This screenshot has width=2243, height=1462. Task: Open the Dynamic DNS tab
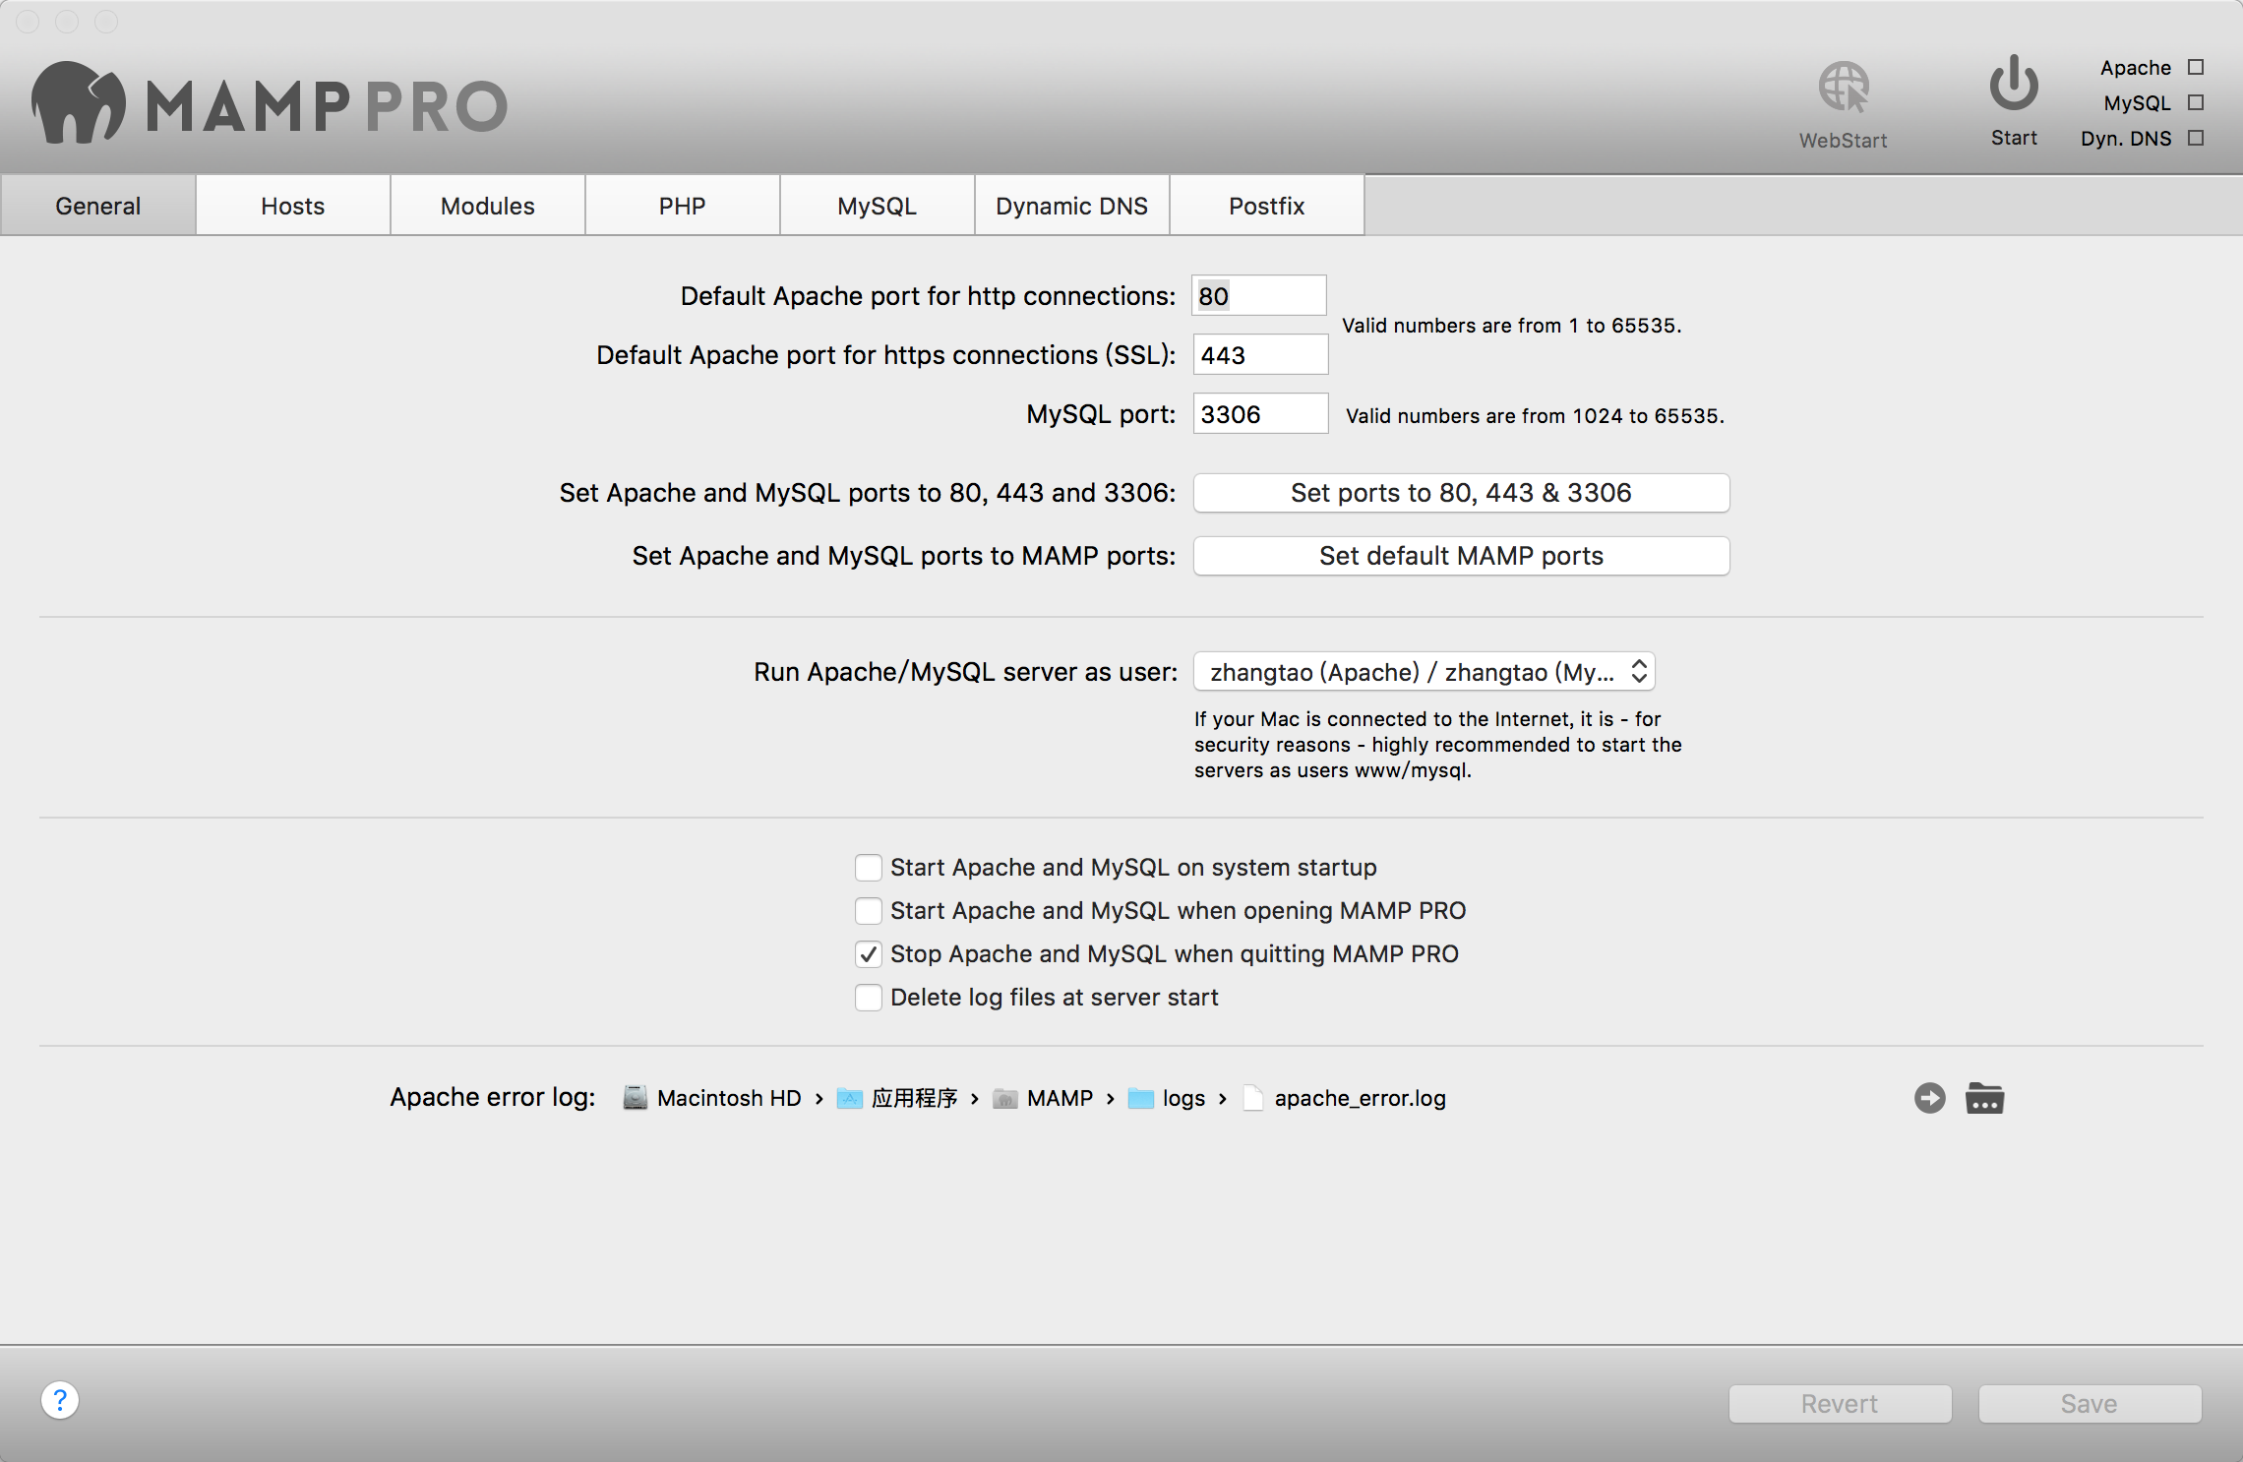tap(1072, 206)
